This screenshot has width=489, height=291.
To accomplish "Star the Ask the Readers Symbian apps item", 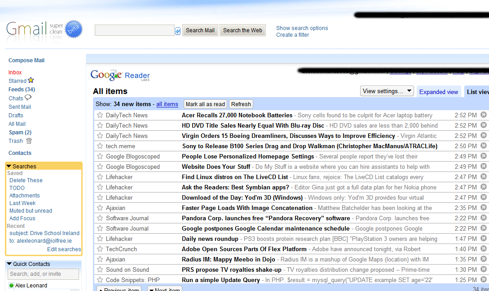I will pyautogui.click(x=100, y=187).
